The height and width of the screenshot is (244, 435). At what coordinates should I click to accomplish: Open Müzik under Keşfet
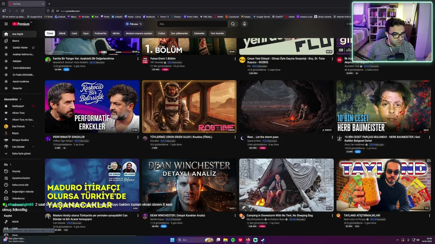19,222
